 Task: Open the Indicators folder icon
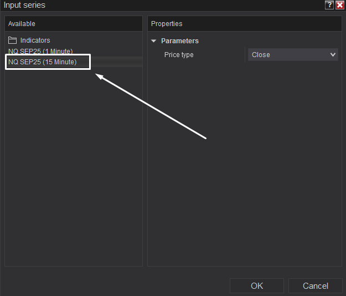(x=12, y=40)
